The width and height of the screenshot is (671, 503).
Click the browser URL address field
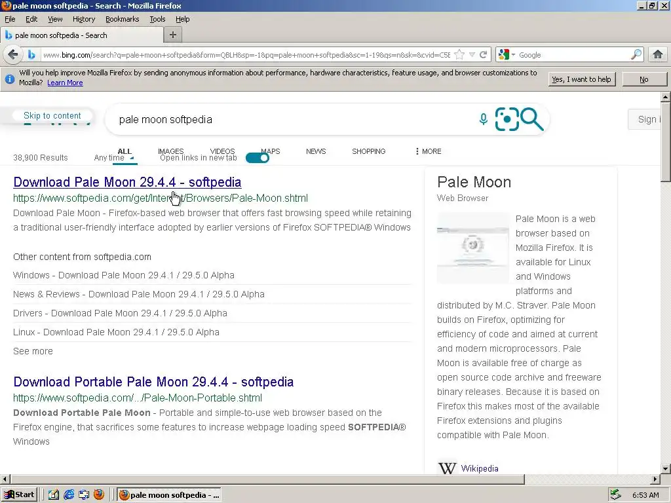246,55
